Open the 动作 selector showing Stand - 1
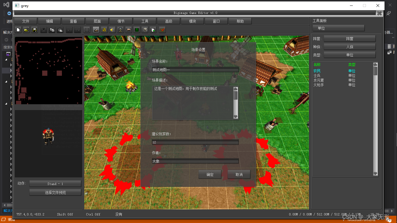The height and width of the screenshot is (223, 397). tap(55, 184)
